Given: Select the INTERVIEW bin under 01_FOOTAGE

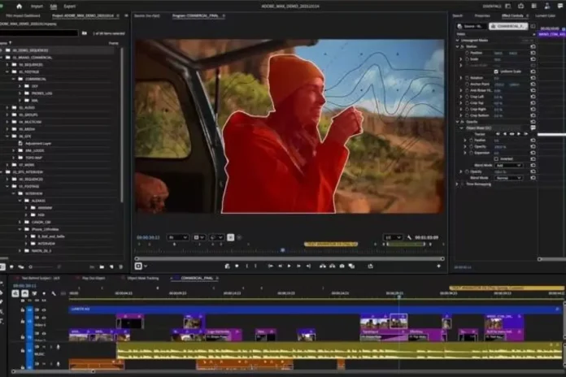Looking at the screenshot, I should [33, 193].
